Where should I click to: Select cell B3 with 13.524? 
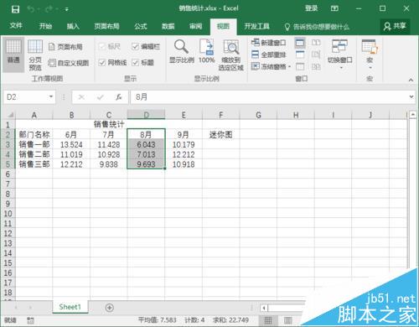pos(71,144)
